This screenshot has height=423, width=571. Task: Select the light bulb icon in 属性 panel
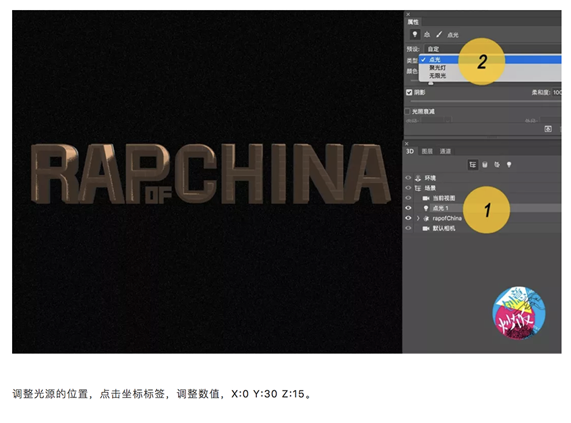415,34
